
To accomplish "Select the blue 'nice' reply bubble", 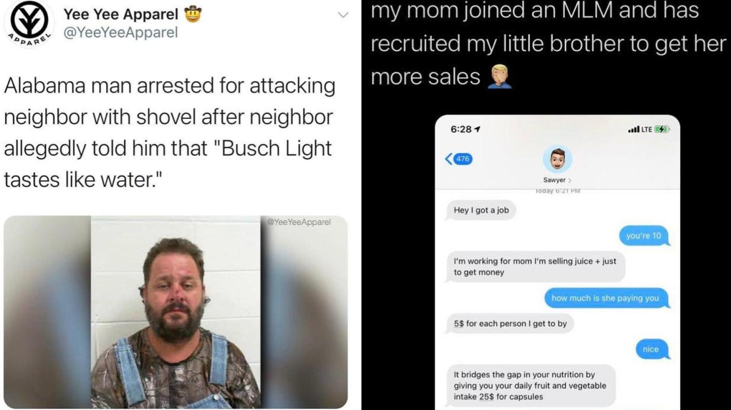I will tap(651, 349).
